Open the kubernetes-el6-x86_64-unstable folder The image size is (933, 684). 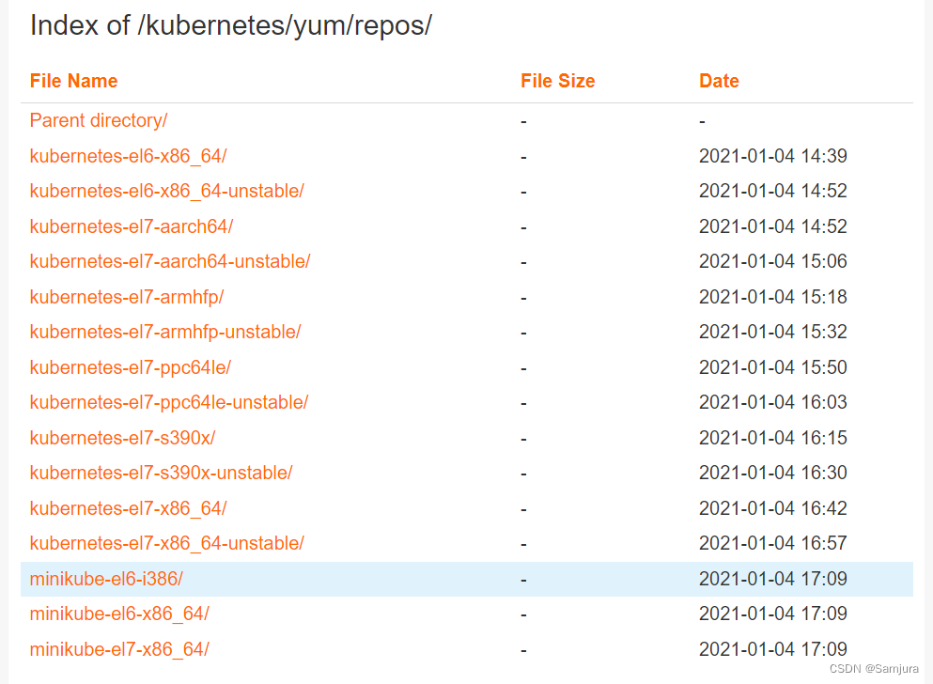167,191
